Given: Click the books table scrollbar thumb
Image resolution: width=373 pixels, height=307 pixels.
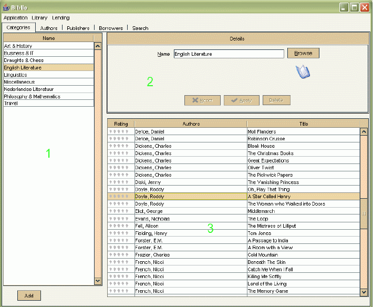Looking at the screenshot, I should pyautogui.click(x=364, y=213).
